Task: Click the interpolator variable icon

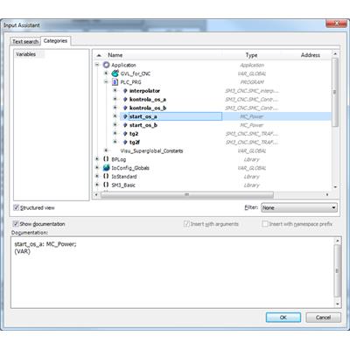Action: [x=125, y=91]
